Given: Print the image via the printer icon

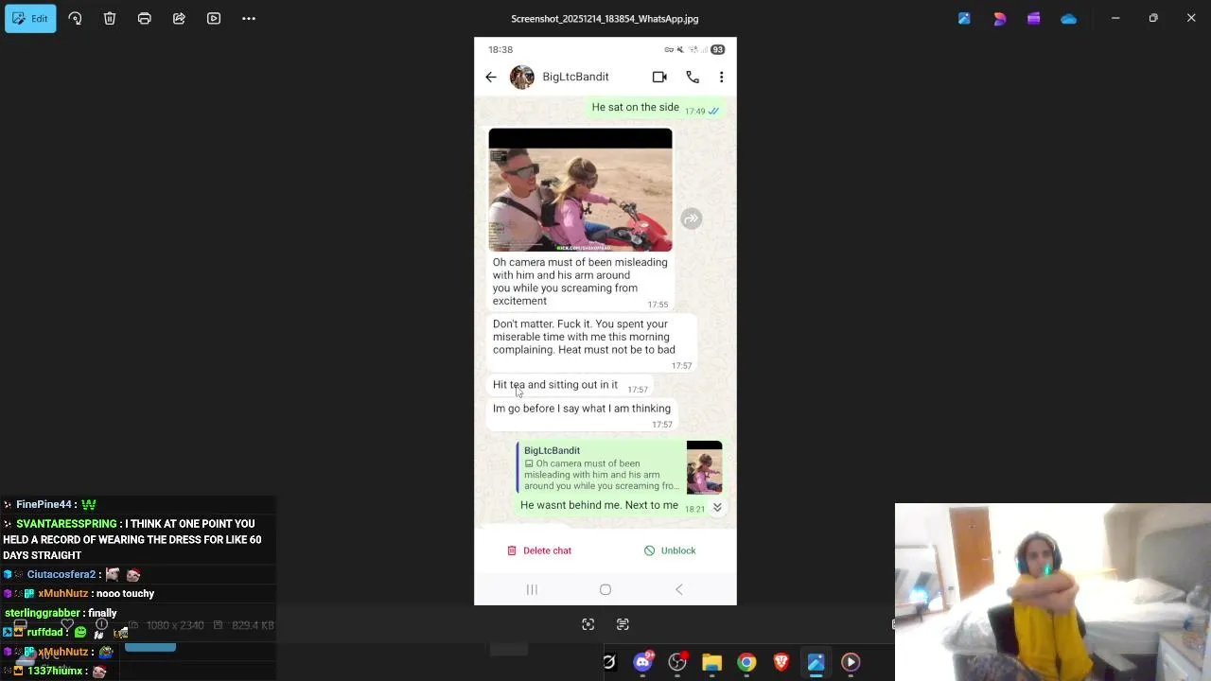Looking at the screenshot, I should (144, 18).
